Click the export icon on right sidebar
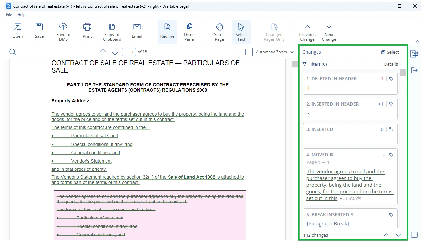The width and height of the screenshot is (423, 242). click(414, 70)
